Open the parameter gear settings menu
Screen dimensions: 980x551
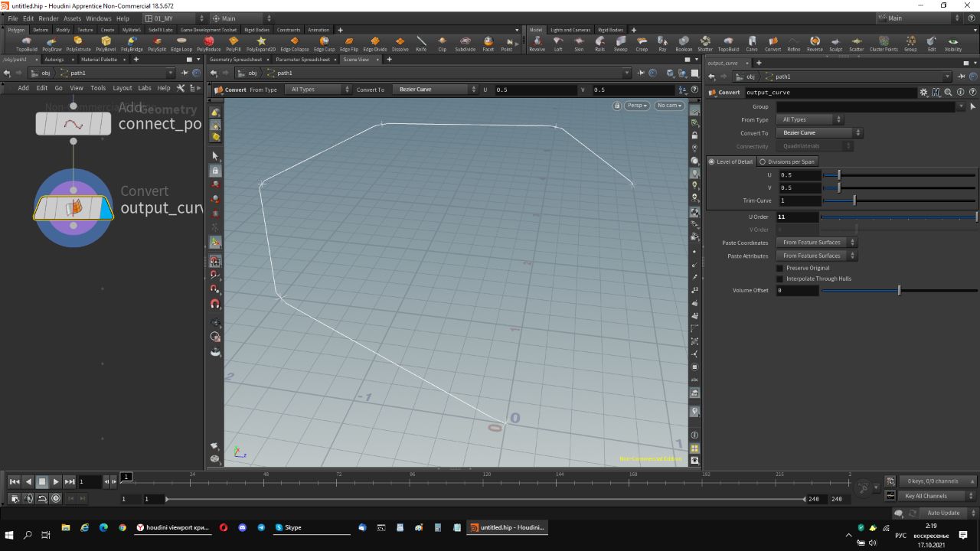click(x=923, y=93)
